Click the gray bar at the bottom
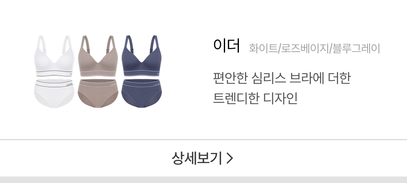The width and height of the screenshot is (407, 183). (x=203, y=180)
